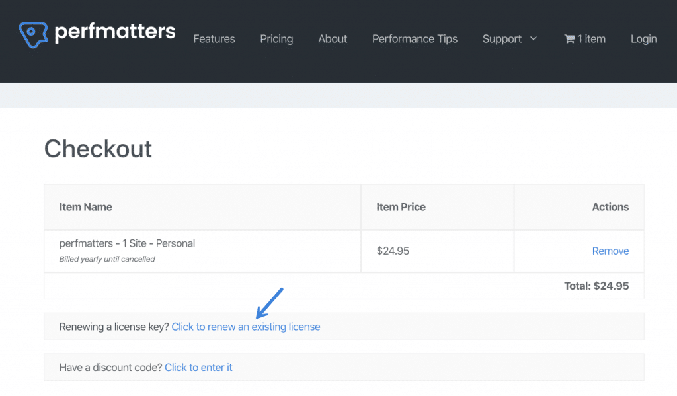
Task: Open the Login link
Action: (643, 39)
